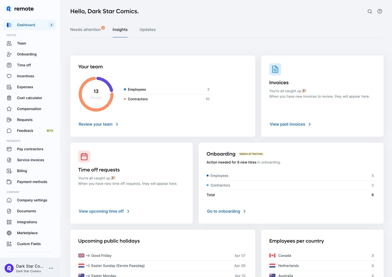Select Dashboard in the sidebar
This screenshot has width=392, height=277.
tap(26, 25)
